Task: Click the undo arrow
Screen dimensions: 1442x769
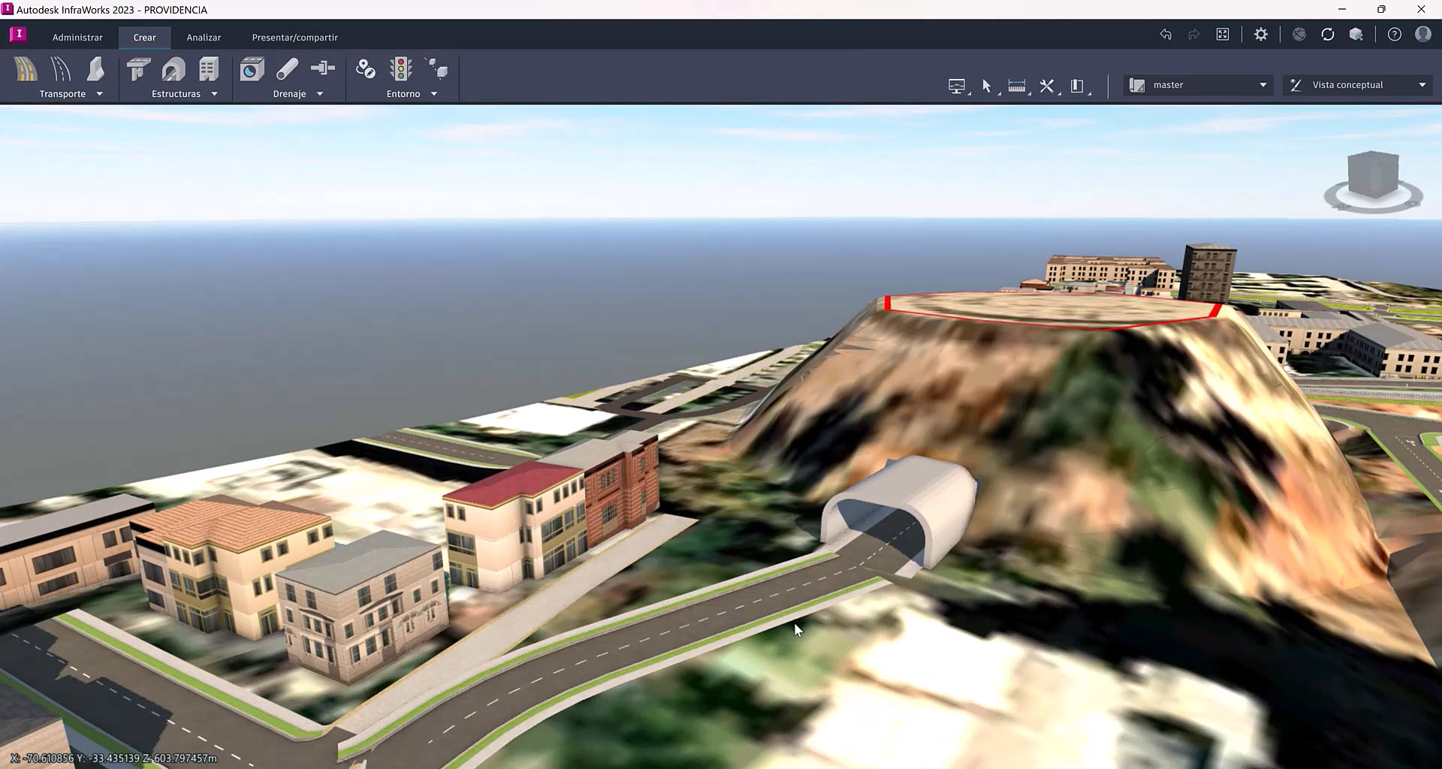Action: [x=1166, y=34]
